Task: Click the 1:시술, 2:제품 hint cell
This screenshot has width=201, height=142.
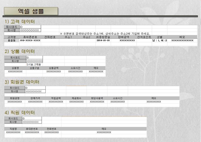Action: pos(34,64)
